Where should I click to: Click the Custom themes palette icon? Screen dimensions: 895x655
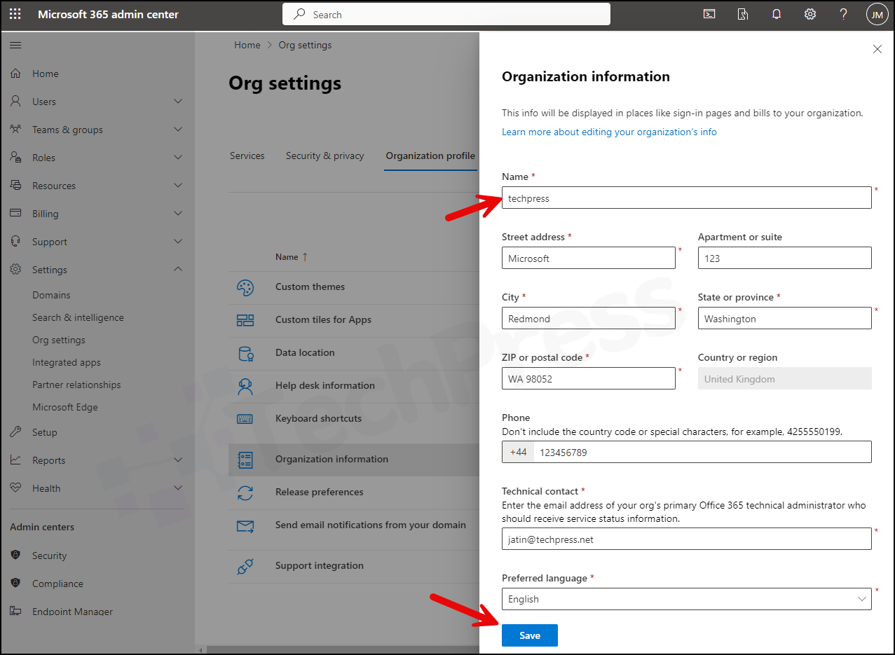[x=245, y=287]
